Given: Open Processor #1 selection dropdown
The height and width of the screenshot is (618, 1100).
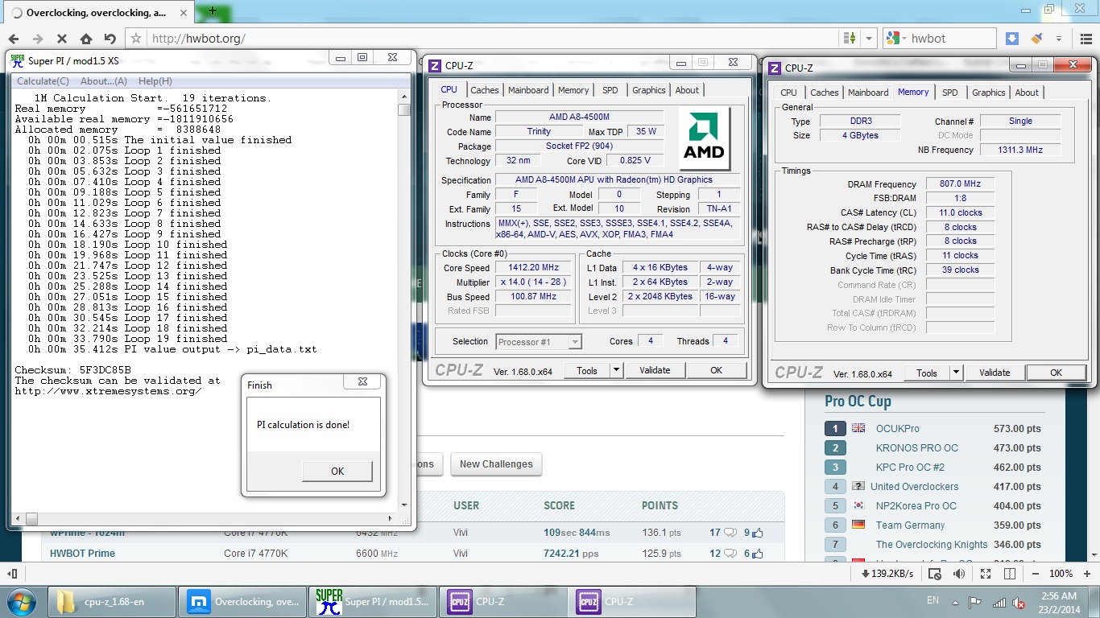Looking at the screenshot, I should 539,342.
